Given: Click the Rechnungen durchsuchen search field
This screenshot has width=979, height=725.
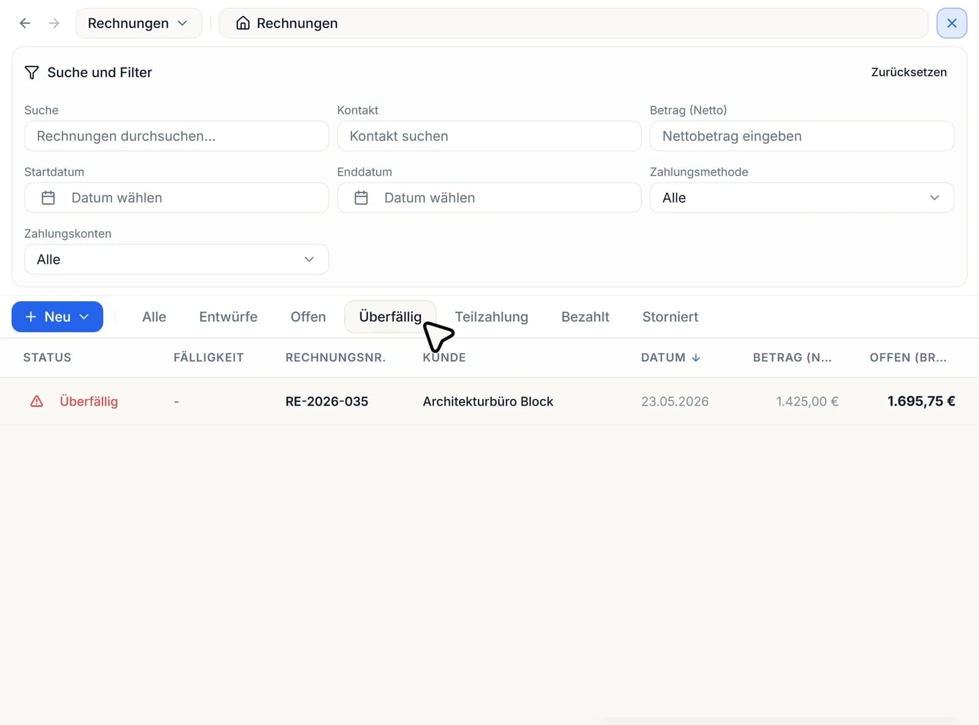Looking at the screenshot, I should coord(176,136).
